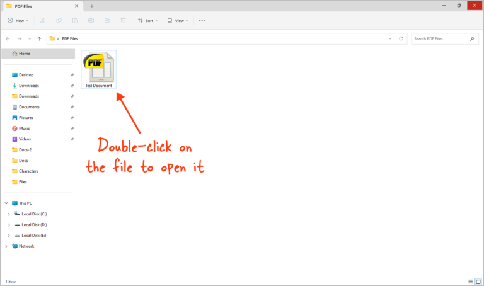The image size is (484, 286).
Task: Click the Delete trash icon
Action: click(x=123, y=21)
